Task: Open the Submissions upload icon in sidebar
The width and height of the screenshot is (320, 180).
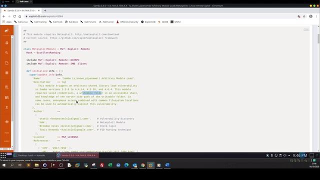Action: (6, 107)
